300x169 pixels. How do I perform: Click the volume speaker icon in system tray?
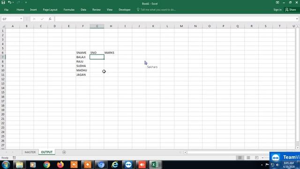coord(278,165)
